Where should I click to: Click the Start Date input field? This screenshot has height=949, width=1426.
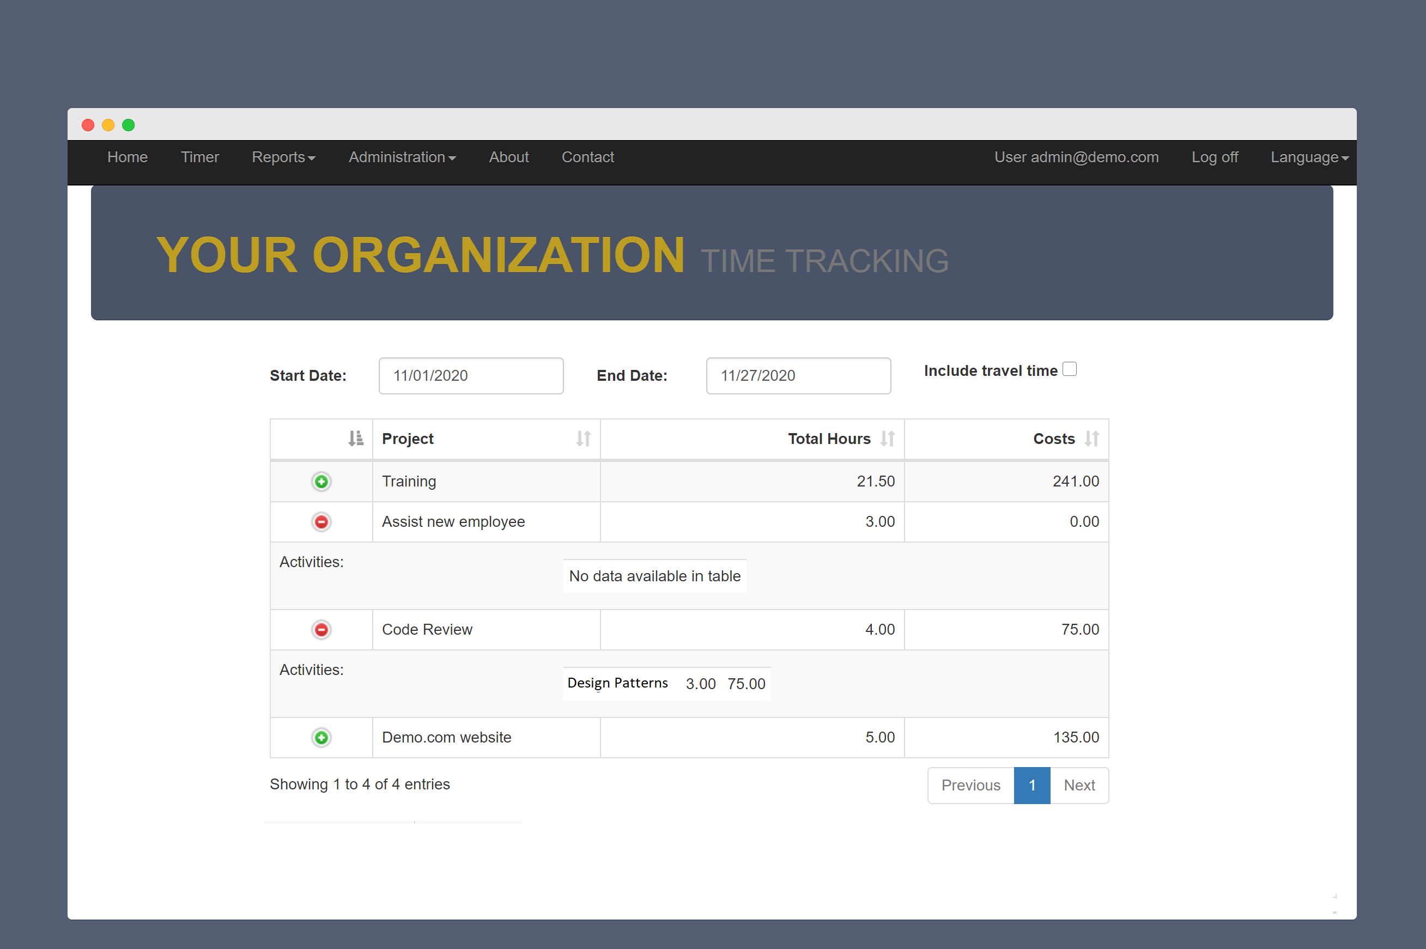471,376
